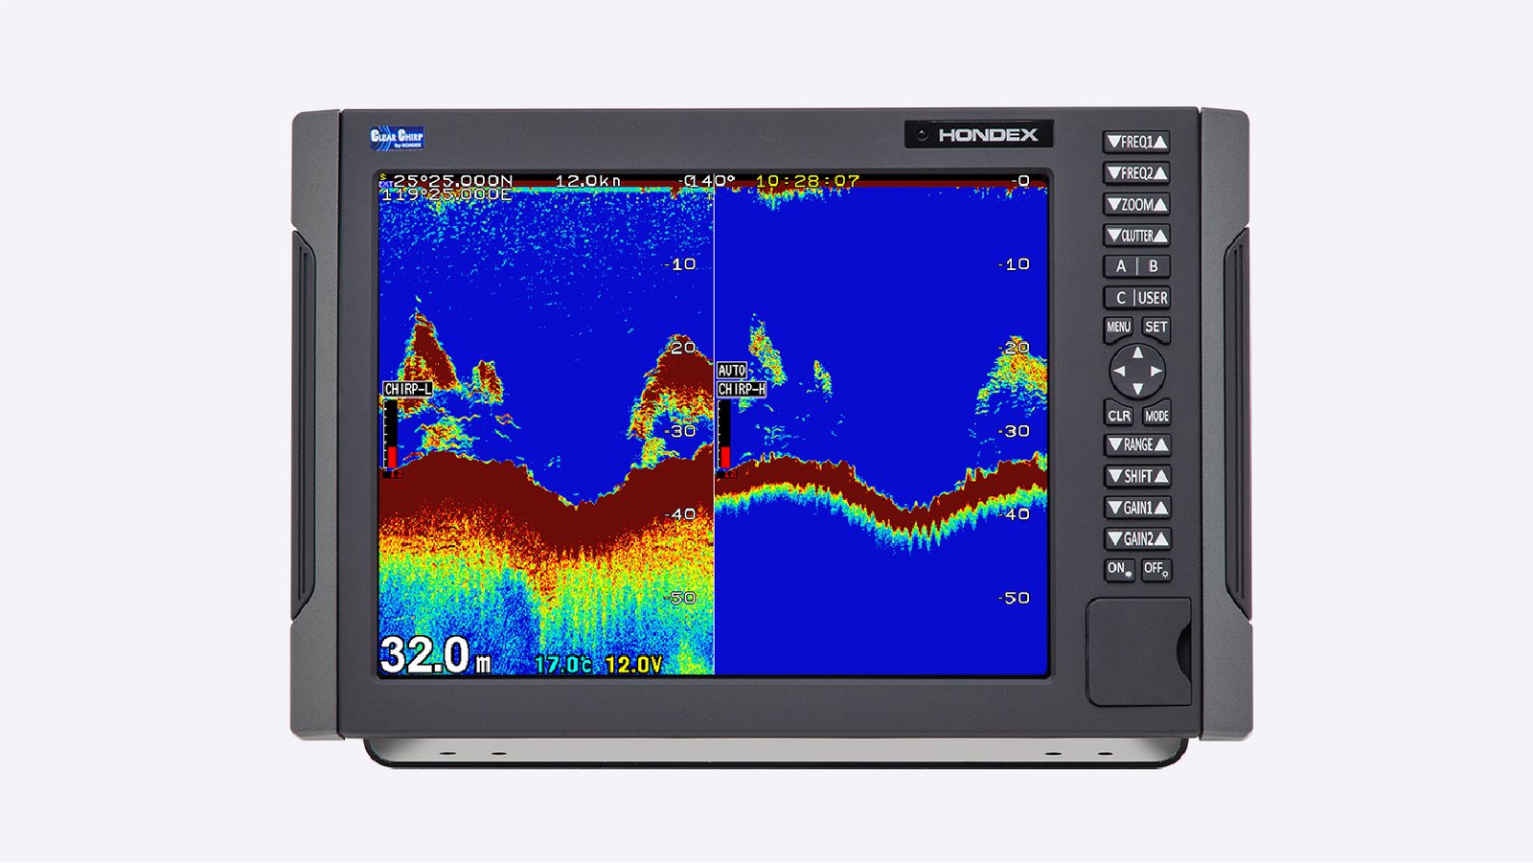
Task: Move cursor right on the directional pad
Action: click(1155, 371)
